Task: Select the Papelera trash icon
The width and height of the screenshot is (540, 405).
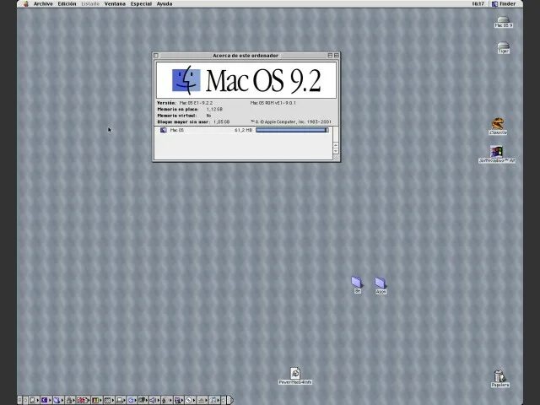Action: click(499, 378)
